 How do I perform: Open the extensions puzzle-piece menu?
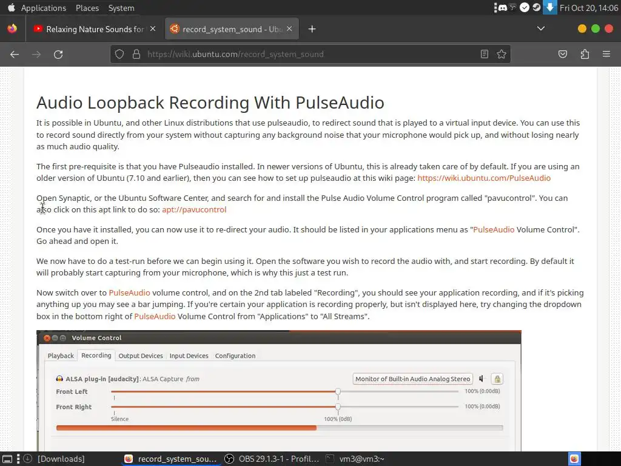[x=585, y=54]
